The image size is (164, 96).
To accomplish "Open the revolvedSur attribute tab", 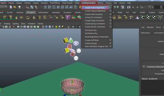I will (158, 33).
